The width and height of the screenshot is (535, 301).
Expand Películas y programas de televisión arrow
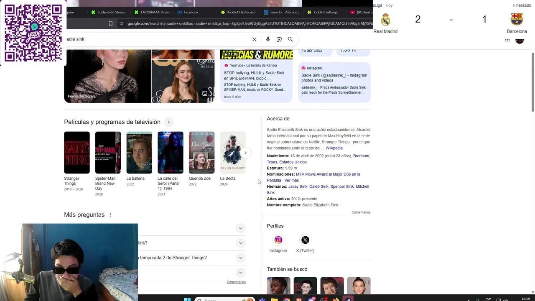169,122
